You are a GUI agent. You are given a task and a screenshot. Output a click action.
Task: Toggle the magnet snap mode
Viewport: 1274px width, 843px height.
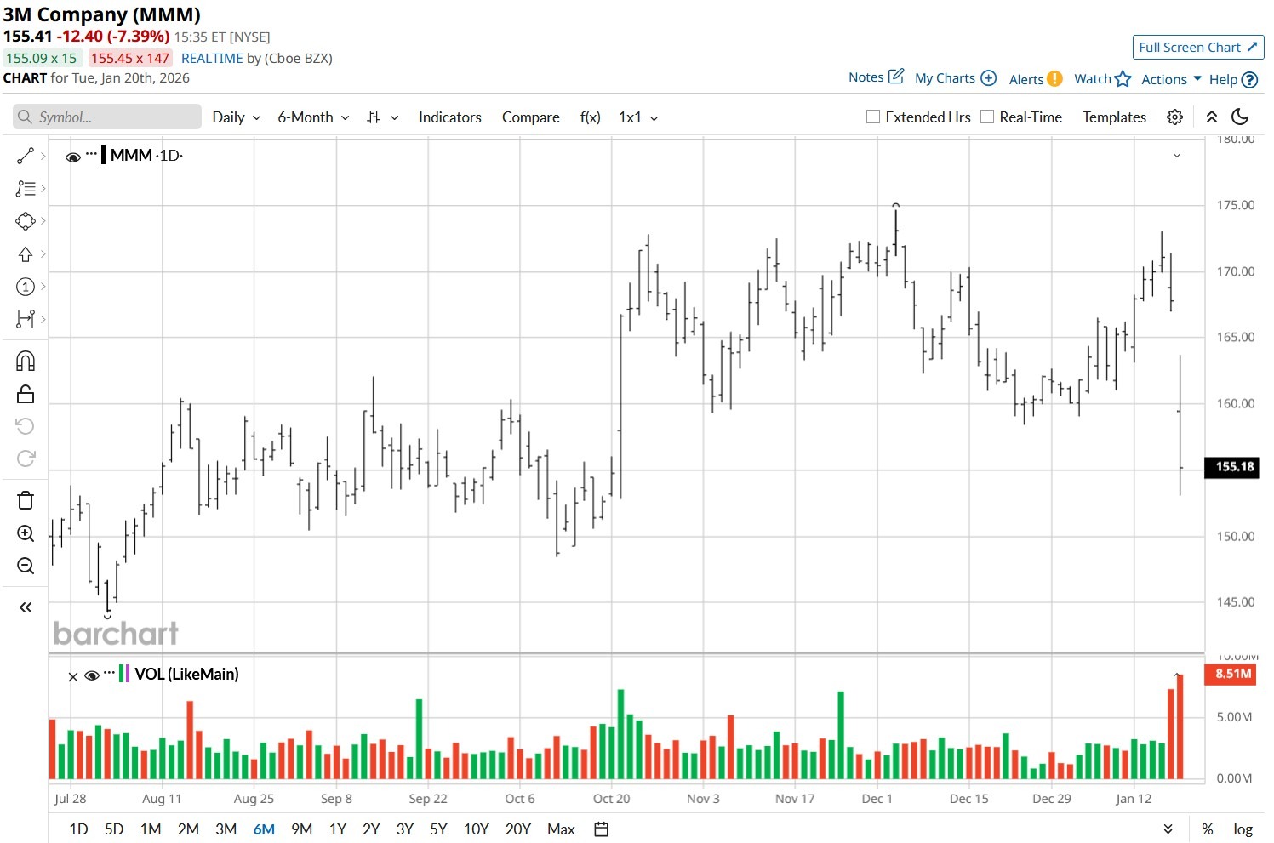tap(26, 362)
